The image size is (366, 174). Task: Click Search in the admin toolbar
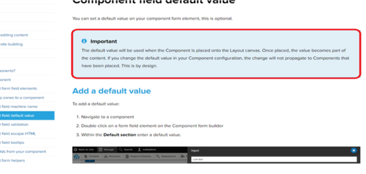coord(126,149)
